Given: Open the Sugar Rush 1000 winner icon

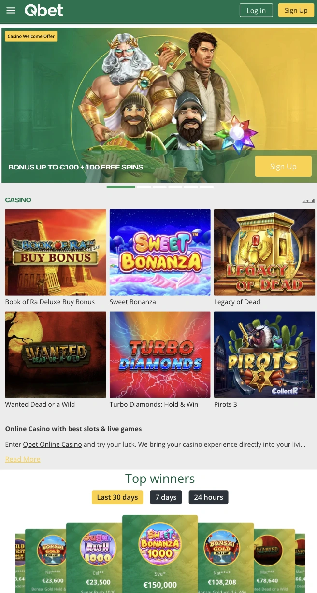Looking at the screenshot, I should click(98, 551).
